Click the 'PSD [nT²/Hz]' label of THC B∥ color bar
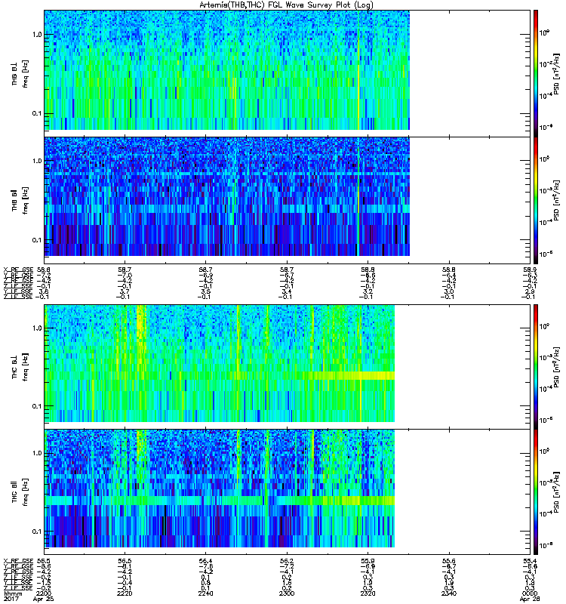The image size is (566, 604). [x=556, y=492]
